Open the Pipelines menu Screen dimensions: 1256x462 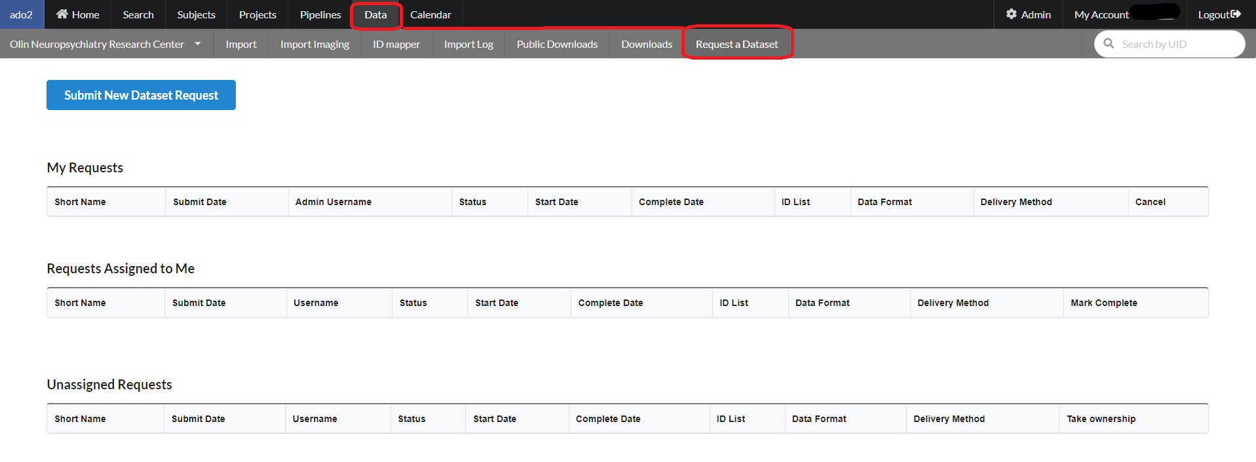tap(320, 14)
